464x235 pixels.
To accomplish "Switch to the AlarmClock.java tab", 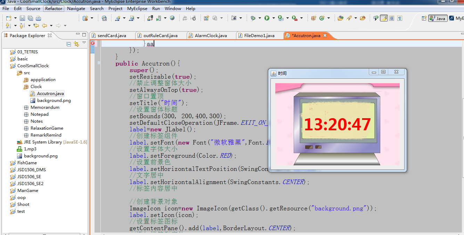I will click(x=211, y=35).
